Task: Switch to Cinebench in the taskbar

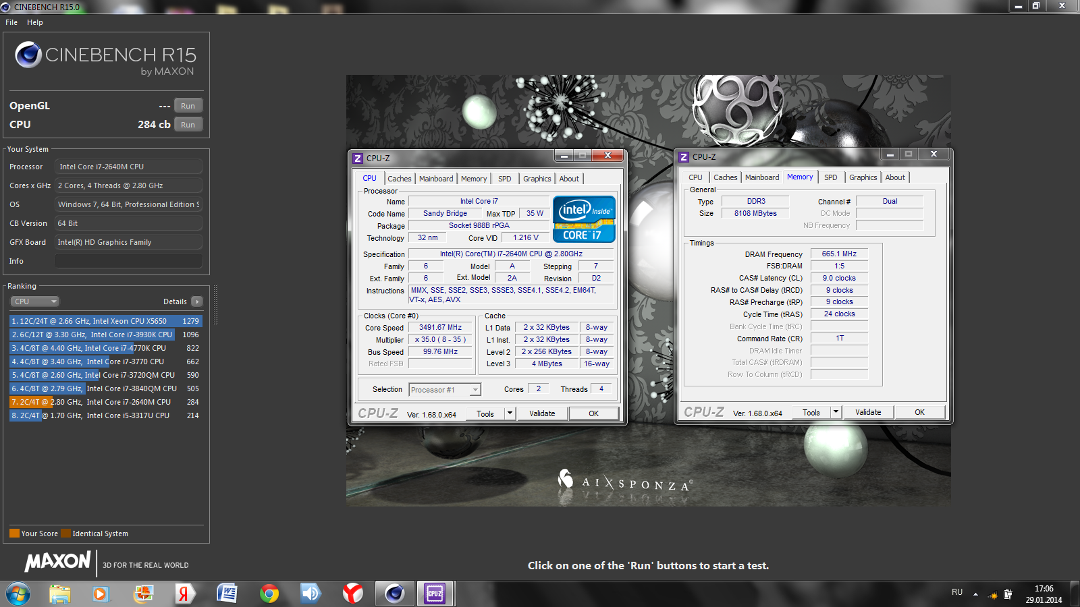Action: (x=394, y=594)
